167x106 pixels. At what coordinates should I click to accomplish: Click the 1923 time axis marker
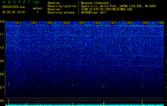point(50,23)
